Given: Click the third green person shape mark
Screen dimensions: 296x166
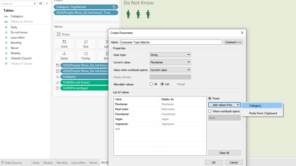Looking at the screenshot, I should [x=148, y=14].
